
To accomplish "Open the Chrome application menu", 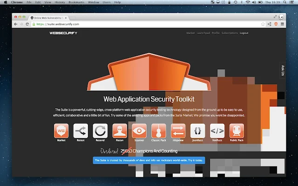I will coord(17,2).
